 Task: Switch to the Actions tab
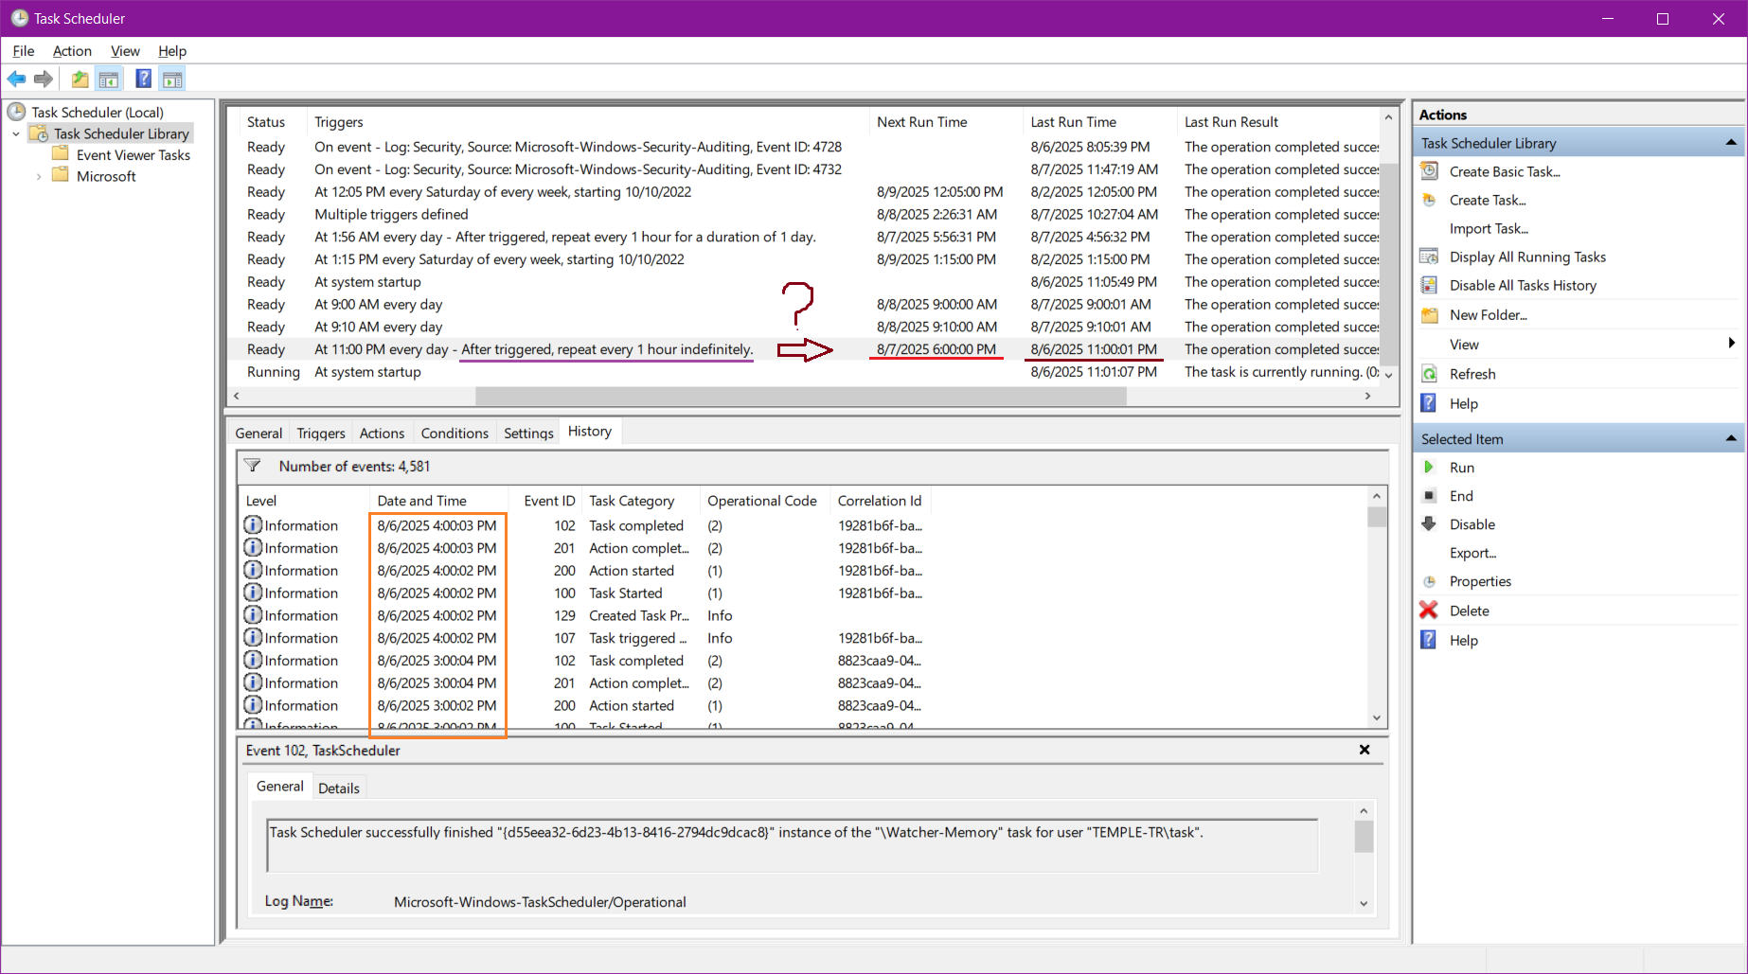pos(382,433)
